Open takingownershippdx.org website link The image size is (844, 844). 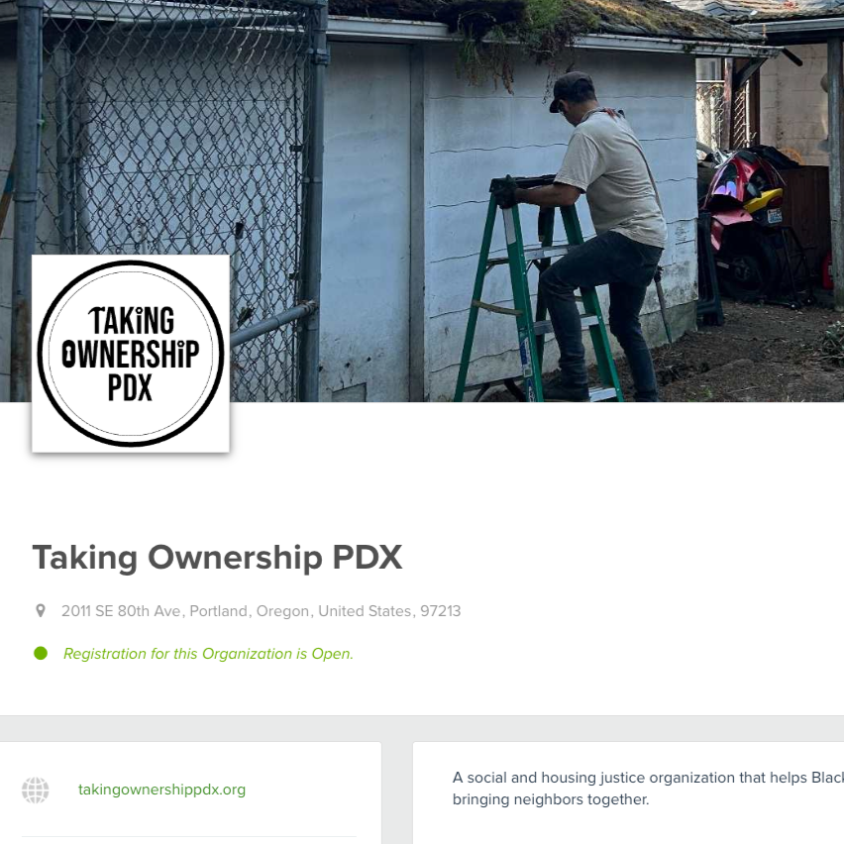pyautogui.click(x=161, y=790)
